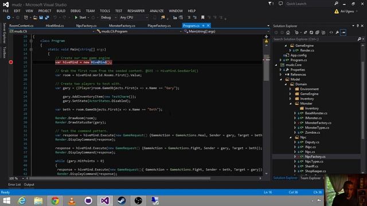The height and width of the screenshot is (206, 367).
Task: Open the ANALYZE menu
Action: [x=157, y=11]
